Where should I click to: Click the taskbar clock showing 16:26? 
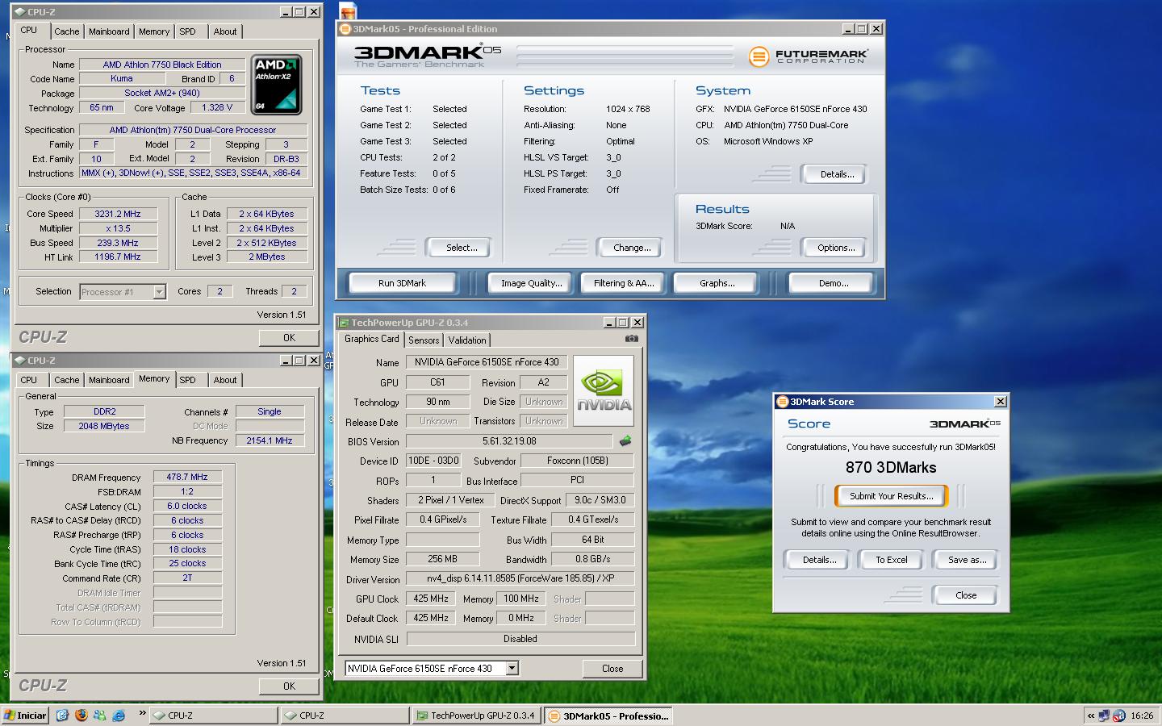(x=1142, y=716)
